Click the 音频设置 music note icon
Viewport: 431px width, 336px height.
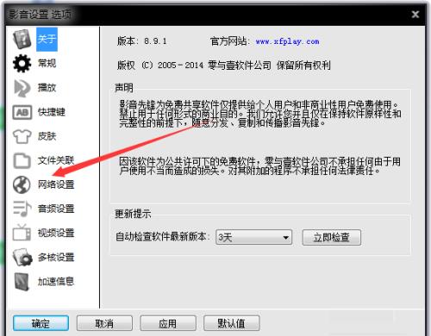tap(22, 208)
